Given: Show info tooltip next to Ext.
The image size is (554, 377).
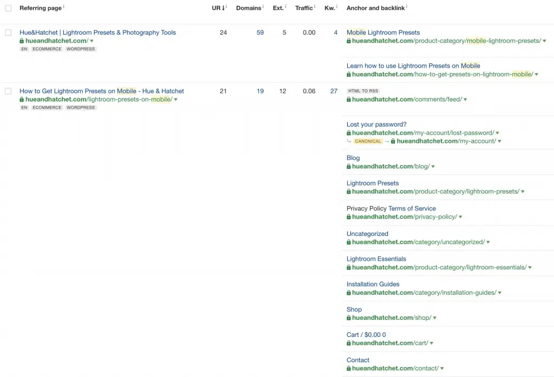Looking at the screenshot, I should pos(286,6).
